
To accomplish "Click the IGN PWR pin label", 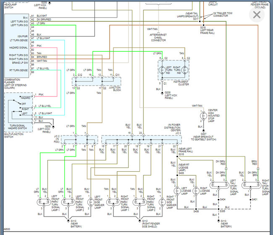I will [x=22, y=37].
